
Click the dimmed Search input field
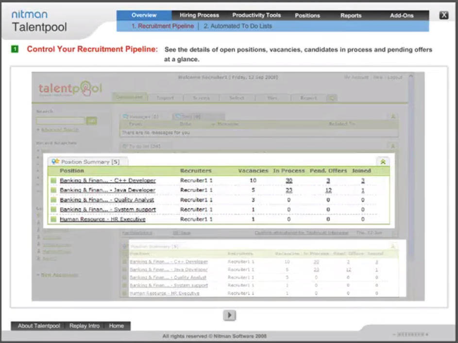click(x=60, y=120)
